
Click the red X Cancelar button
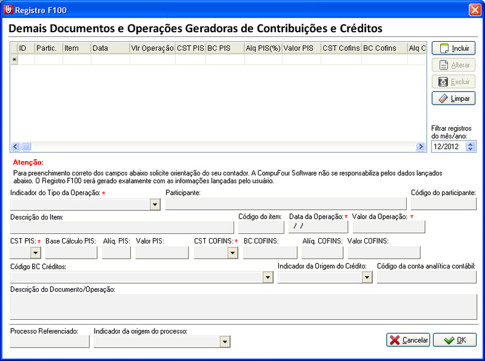(x=407, y=340)
